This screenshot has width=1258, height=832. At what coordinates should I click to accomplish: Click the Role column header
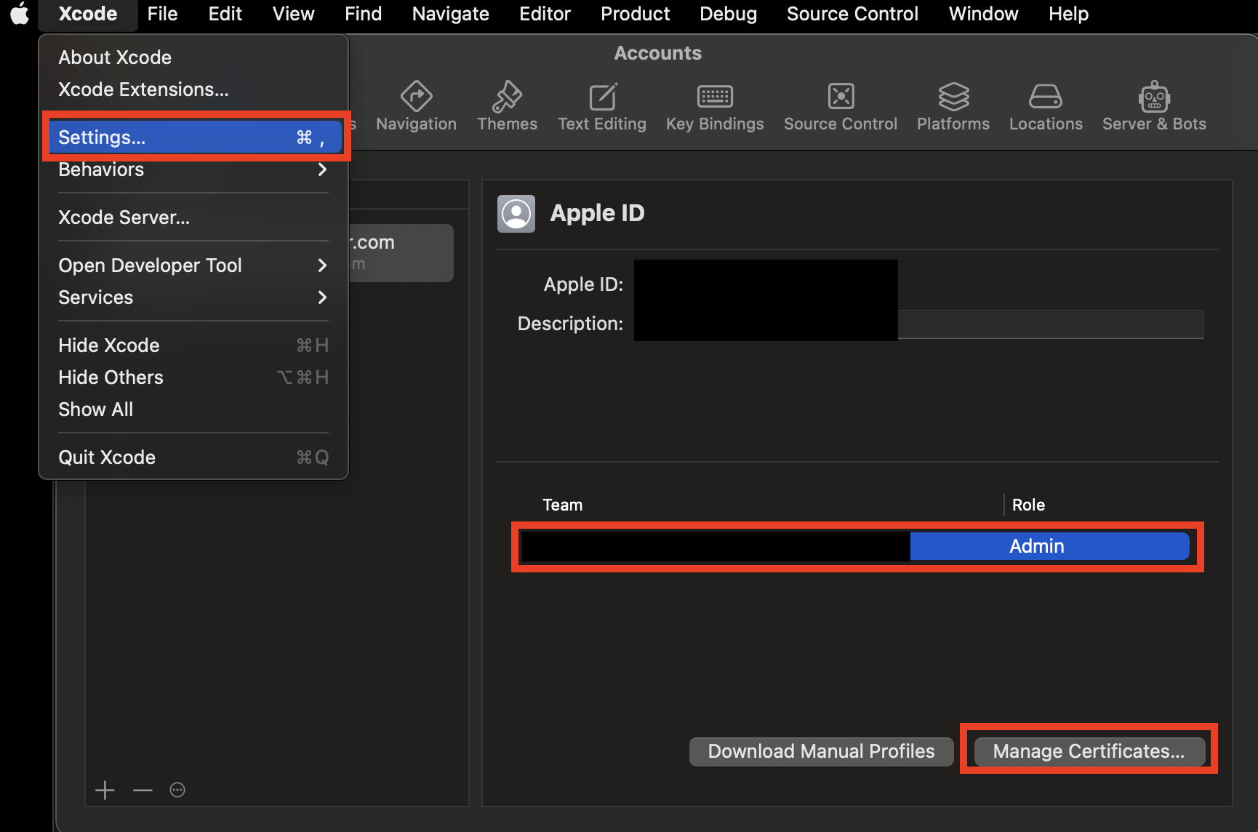(x=1028, y=505)
